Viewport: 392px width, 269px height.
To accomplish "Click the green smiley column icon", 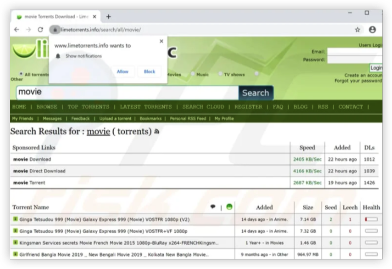I will (x=229, y=207).
